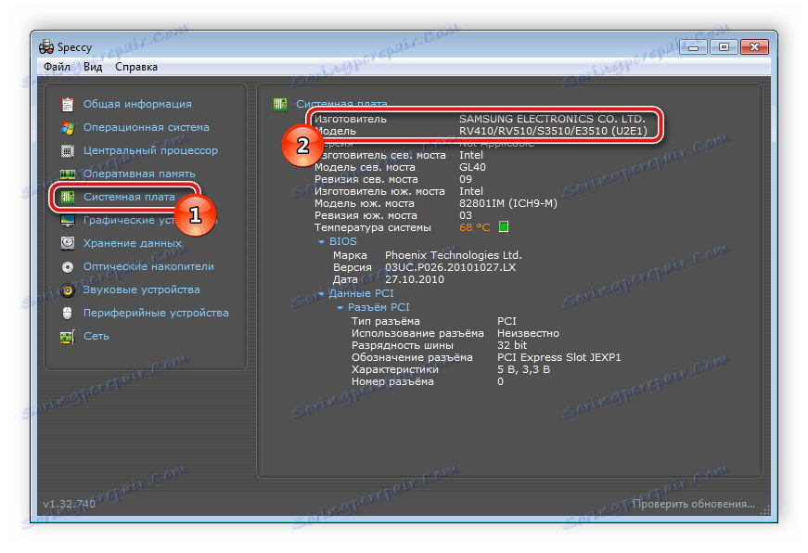Select the RV410/RV510/S3510/E3510 (U2E1) model value
The height and width of the screenshot is (553, 808).
click(553, 131)
